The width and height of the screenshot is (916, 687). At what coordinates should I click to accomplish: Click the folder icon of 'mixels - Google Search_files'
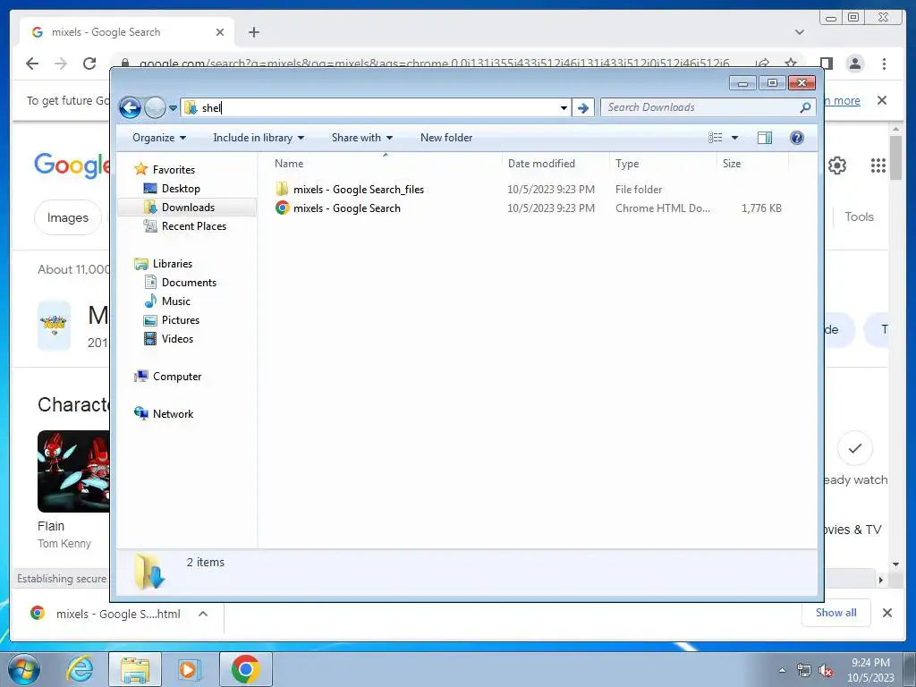(x=282, y=189)
